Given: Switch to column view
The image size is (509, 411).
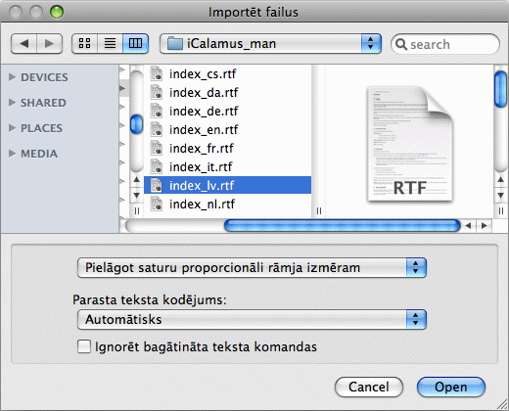Looking at the screenshot, I should coord(135,43).
